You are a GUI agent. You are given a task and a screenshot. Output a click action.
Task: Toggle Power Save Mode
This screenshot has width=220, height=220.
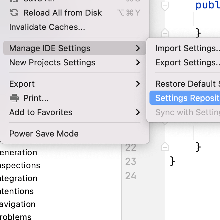pos(44,134)
